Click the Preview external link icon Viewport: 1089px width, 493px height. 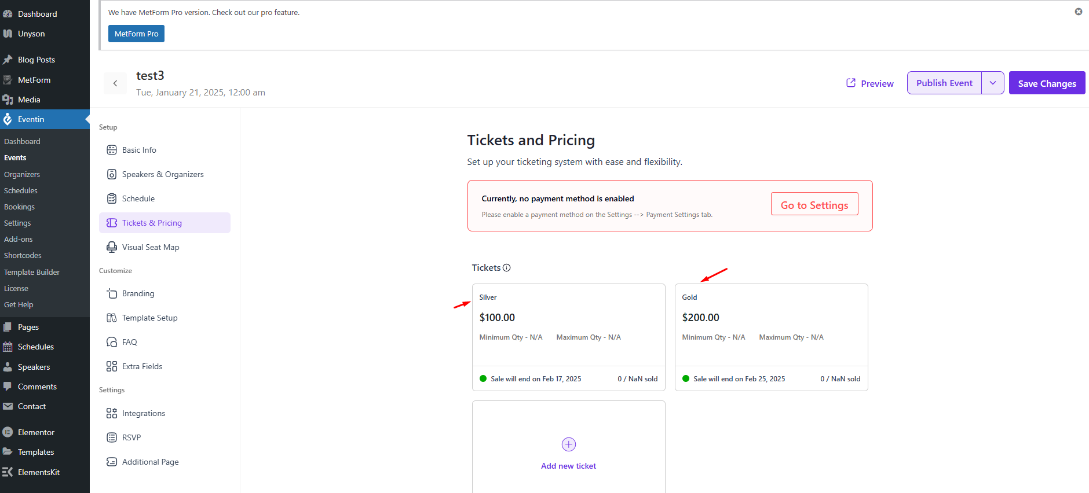[x=851, y=83]
